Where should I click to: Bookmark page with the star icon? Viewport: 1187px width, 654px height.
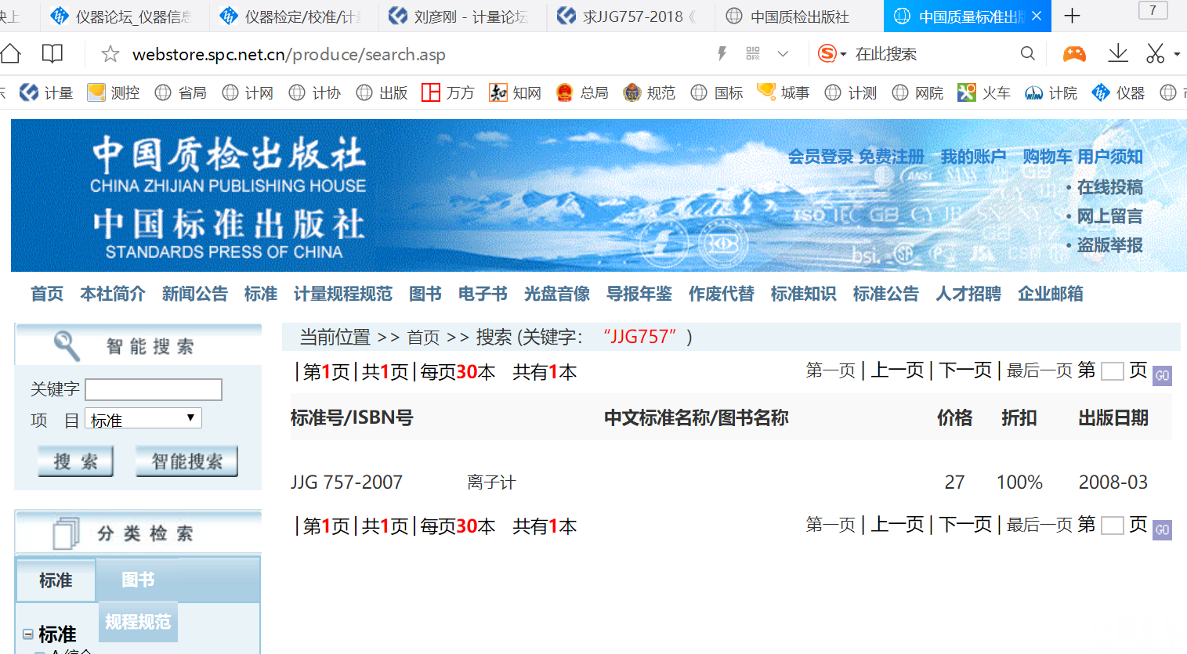coord(110,54)
